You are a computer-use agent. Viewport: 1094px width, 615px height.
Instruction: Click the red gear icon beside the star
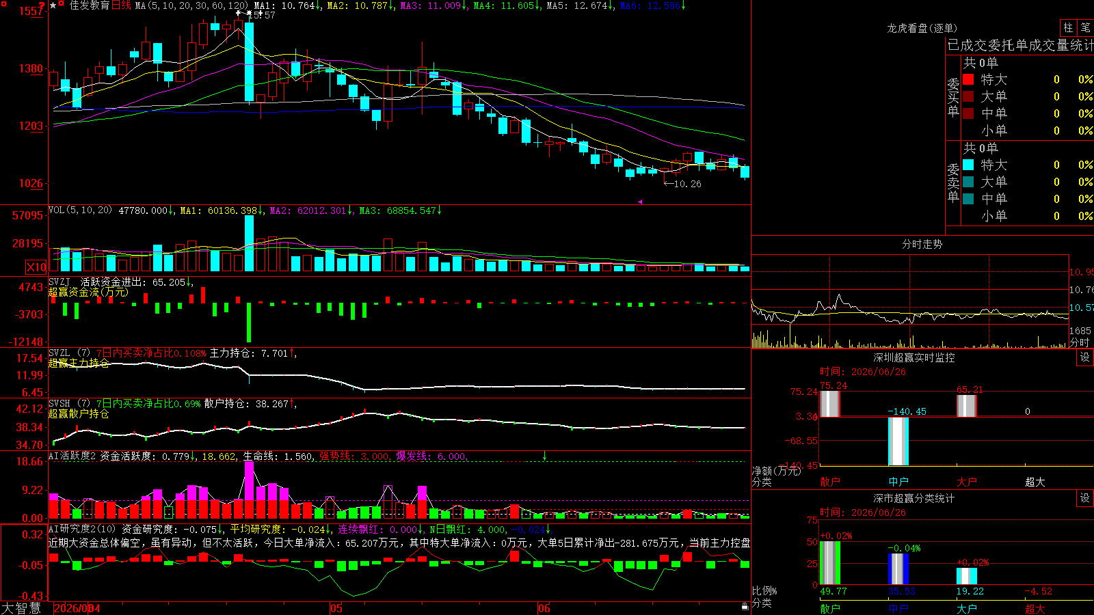[x=62, y=5]
